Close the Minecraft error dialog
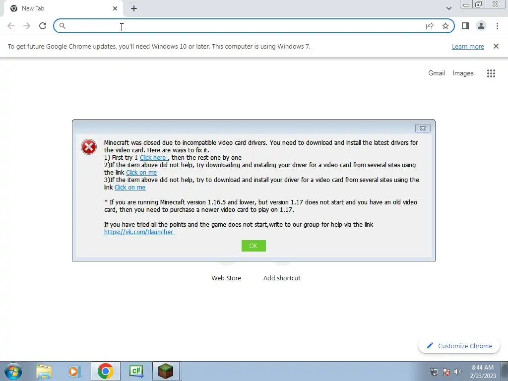Screen dimensions: 508x381 click(x=423, y=128)
